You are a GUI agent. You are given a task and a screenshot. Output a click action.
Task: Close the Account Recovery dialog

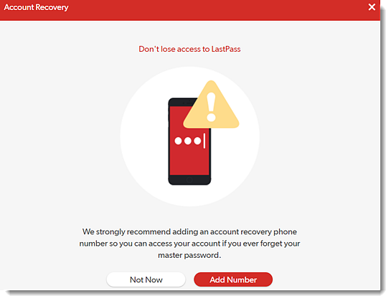click(x=372, y=7)
